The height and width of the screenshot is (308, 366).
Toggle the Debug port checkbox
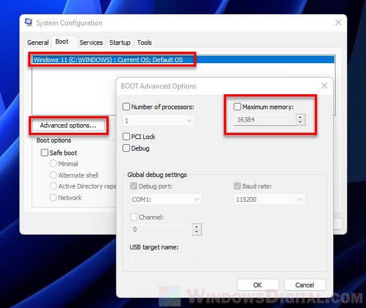(x=134, y=186)
